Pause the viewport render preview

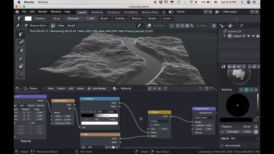click(x=214, y=26)
